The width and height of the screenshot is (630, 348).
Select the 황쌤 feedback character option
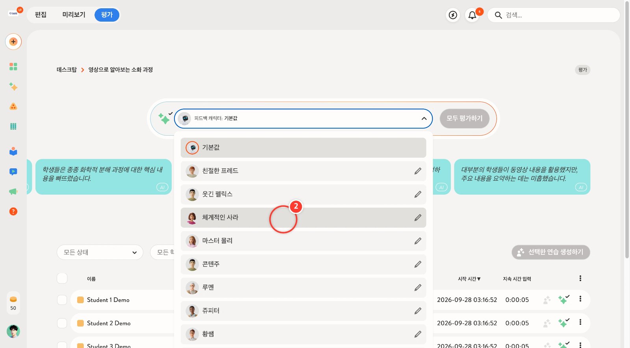[x=303, y=334]
